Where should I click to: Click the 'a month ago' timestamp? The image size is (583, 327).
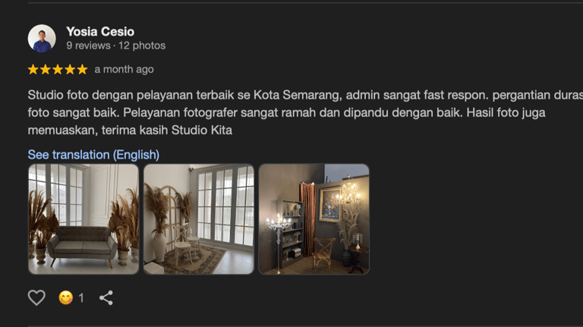point(124,70)
